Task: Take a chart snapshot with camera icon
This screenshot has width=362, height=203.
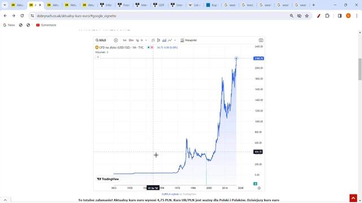Action: tap(261, 40)
